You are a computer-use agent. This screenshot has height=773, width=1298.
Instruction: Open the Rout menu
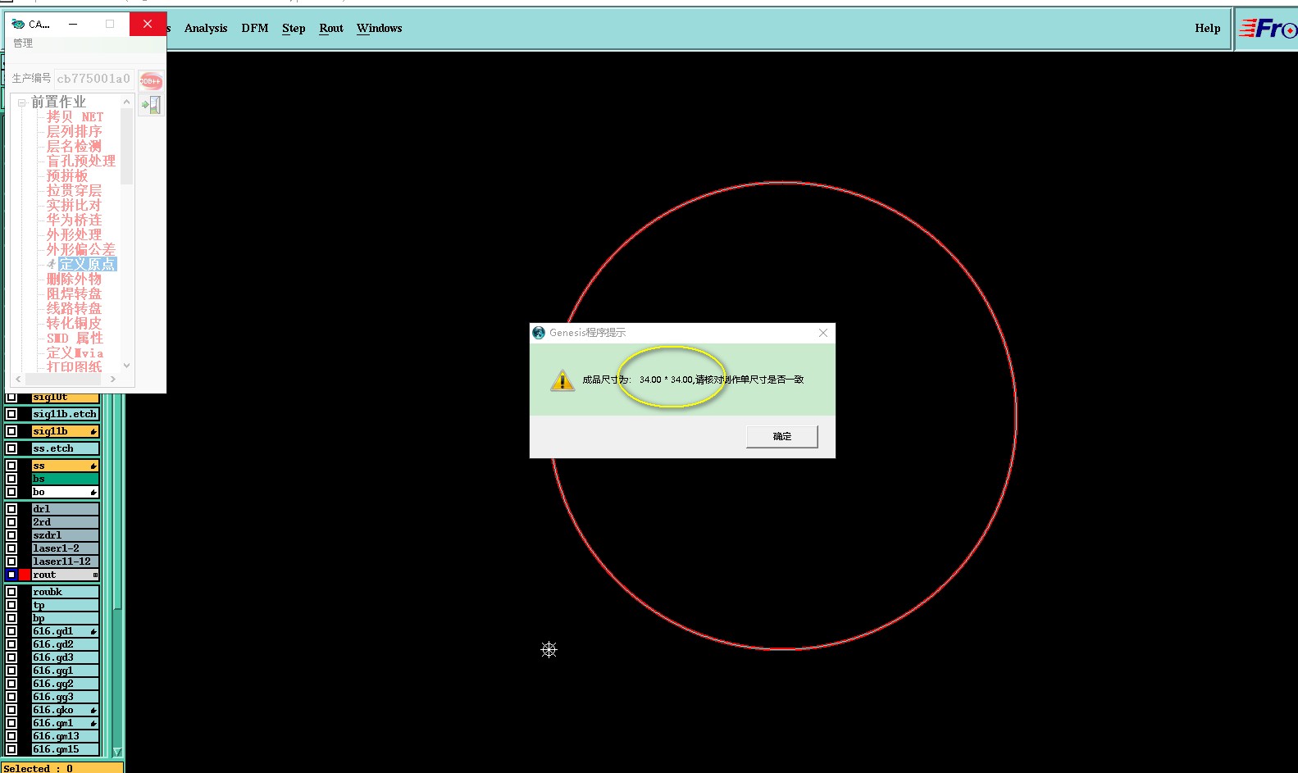point(331,28)
